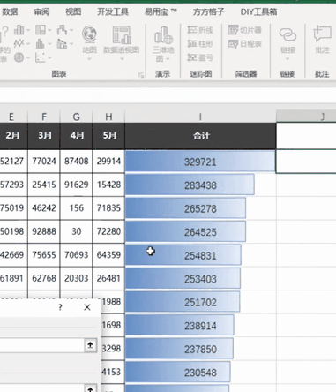Expand the 链接 dropdown arrow

point(287,59)
